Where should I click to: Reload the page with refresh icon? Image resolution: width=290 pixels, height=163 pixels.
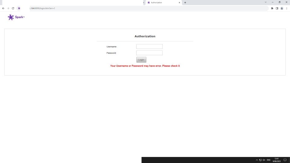point(13,8)
